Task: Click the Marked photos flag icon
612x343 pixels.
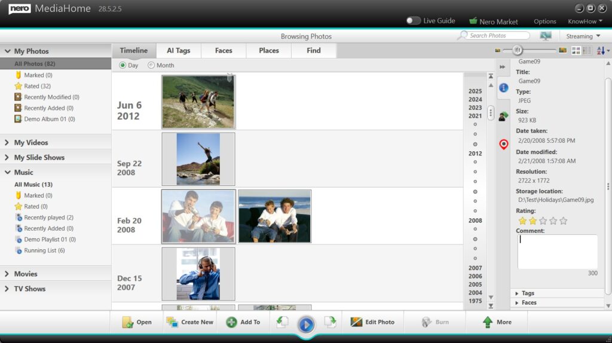Action: [x=18, y=75]
